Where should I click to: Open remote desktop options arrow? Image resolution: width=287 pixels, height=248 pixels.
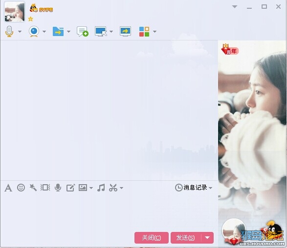[x=111, y=32]
